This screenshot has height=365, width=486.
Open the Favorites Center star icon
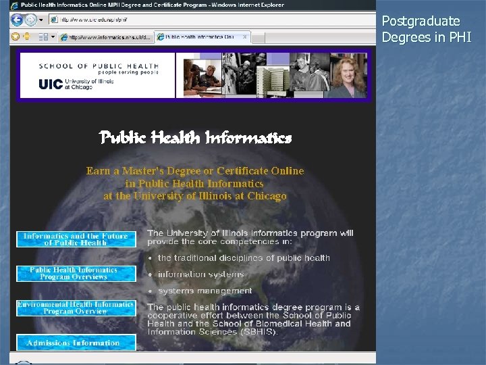15,36
